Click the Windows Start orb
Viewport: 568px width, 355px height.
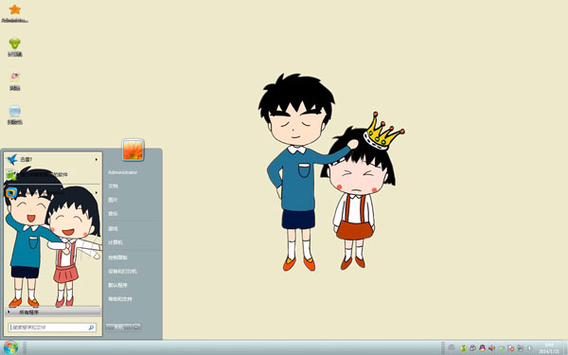point(10,347)
